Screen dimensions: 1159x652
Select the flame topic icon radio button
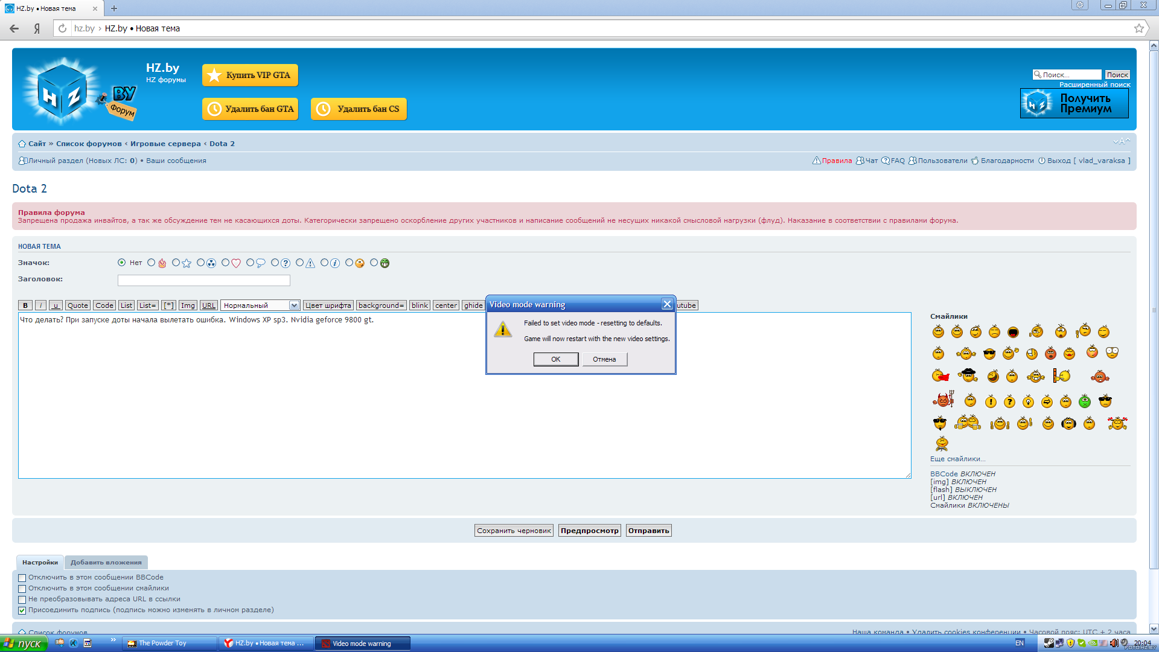tap(152, 263)
